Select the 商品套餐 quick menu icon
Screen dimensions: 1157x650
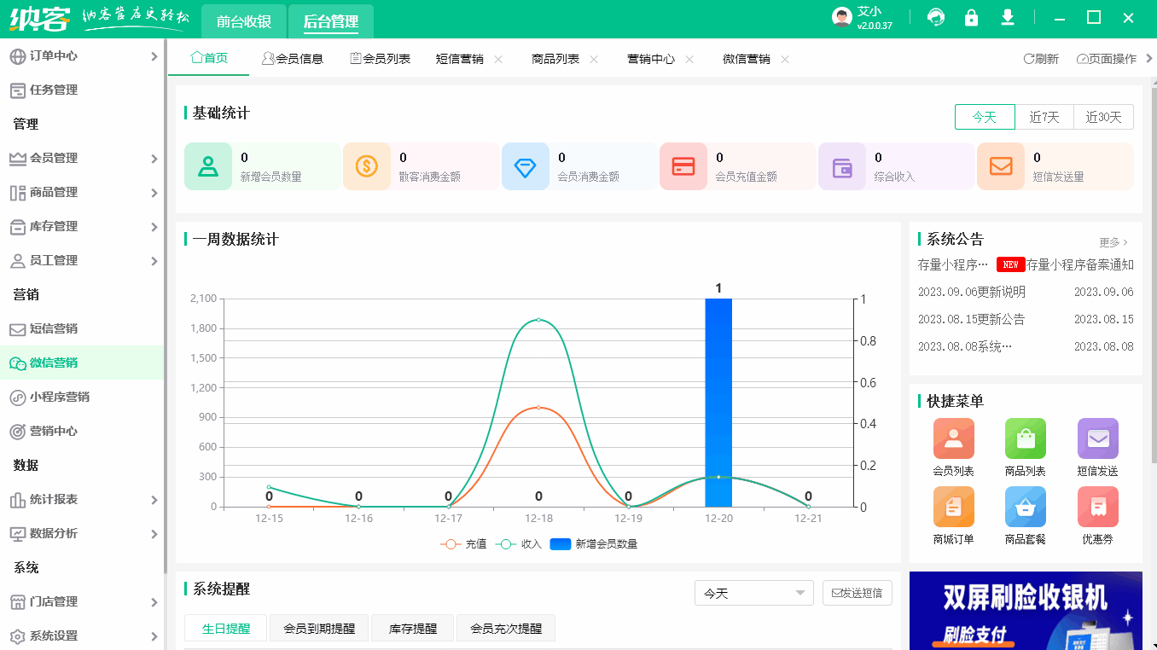(1025, 507)
